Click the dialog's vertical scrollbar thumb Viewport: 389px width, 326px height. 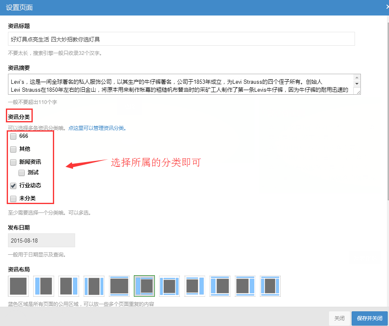pos(388,111)
